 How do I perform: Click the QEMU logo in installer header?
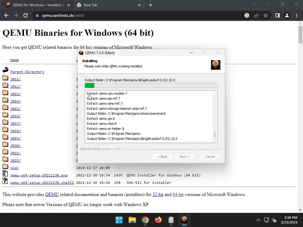click(216, 65)
